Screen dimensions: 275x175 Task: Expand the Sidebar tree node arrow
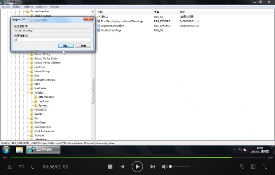pyautogui.click(x=28, y=136)
